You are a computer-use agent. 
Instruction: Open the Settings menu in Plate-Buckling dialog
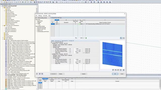(40, 16)
